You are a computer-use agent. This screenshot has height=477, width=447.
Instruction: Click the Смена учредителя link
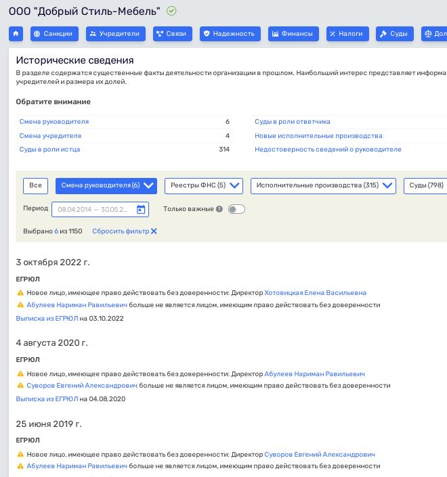[x=50, y=136]
